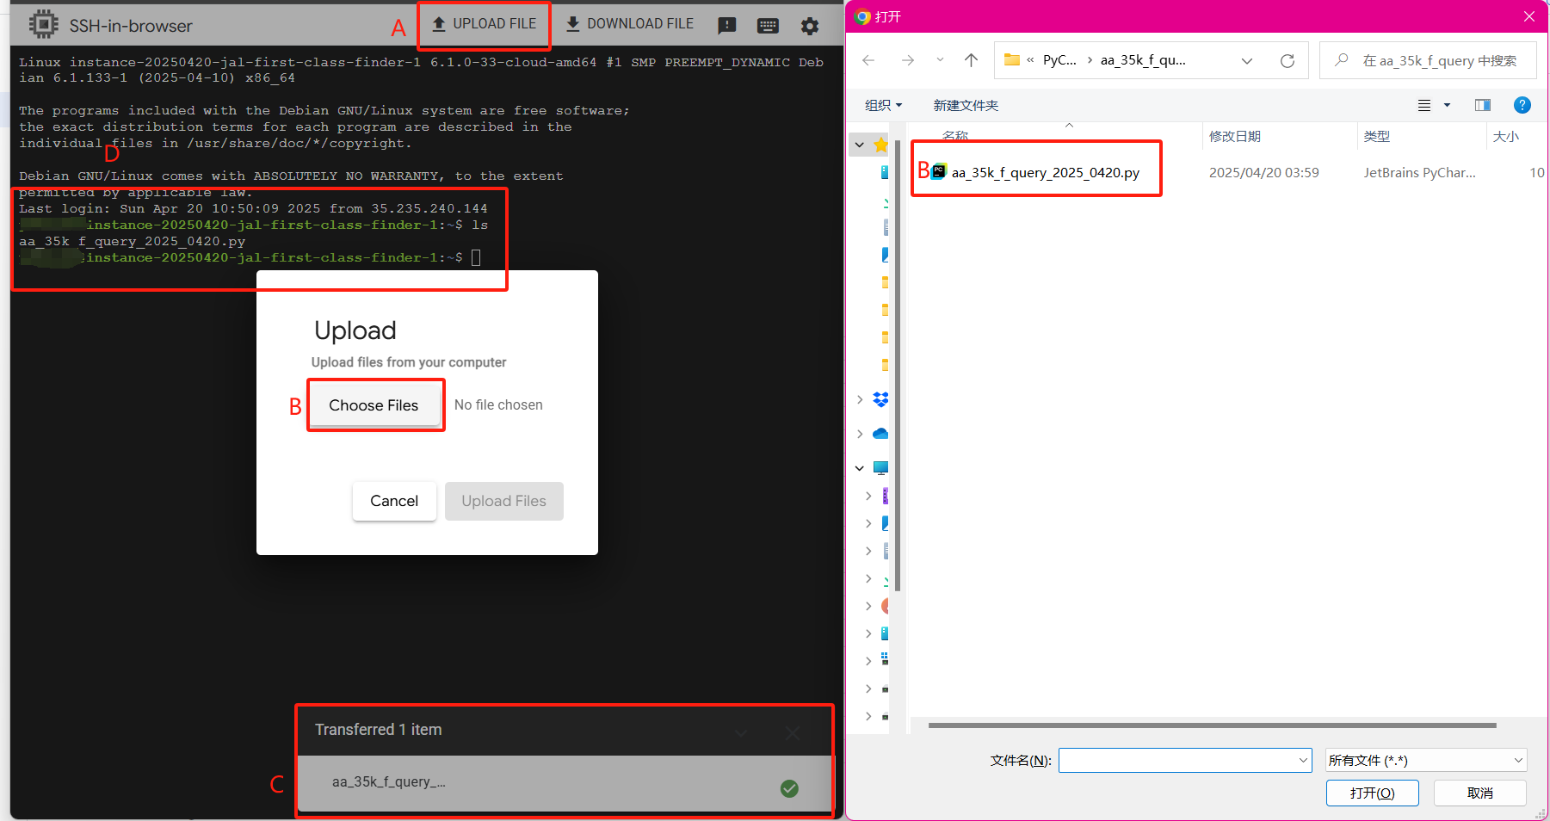Click 新建文件夹 to create new folder

966,105
